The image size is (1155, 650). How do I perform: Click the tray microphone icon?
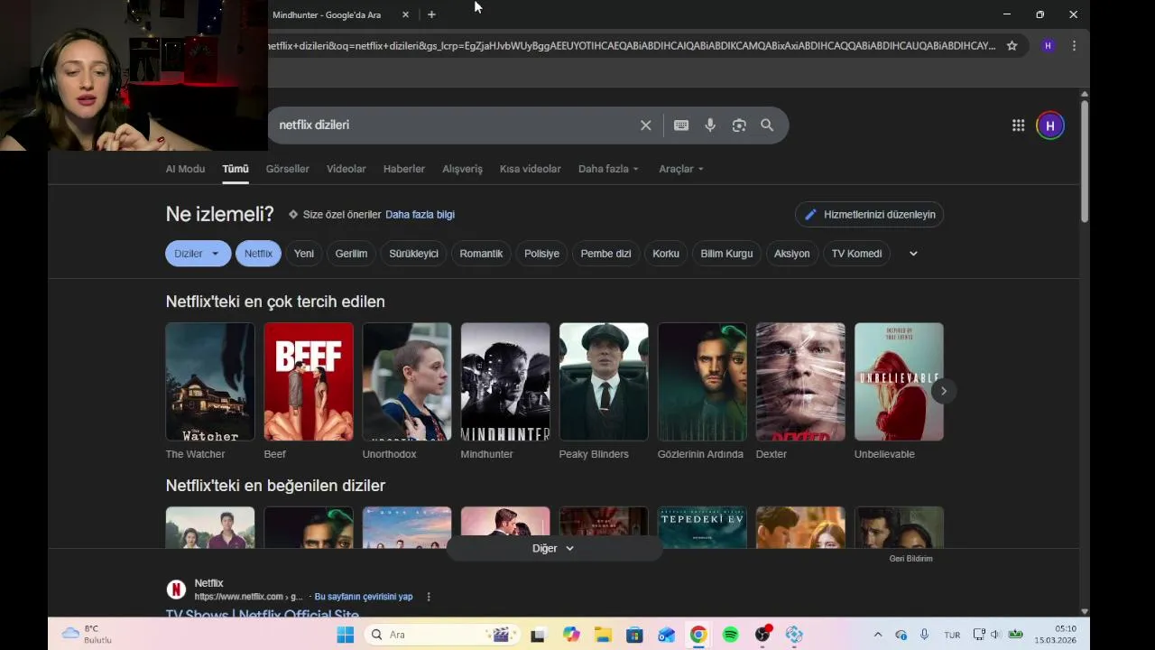coord(924,635)
